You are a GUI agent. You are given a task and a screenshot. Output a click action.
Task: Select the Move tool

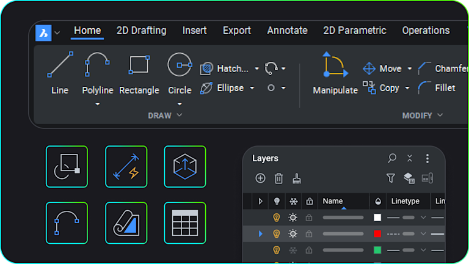(382, 68)
